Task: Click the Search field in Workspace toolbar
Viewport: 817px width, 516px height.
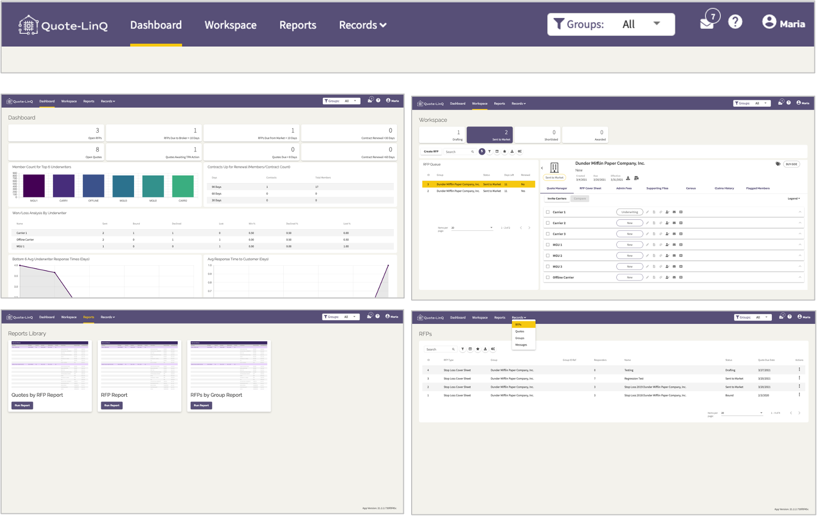Action: 459,151
